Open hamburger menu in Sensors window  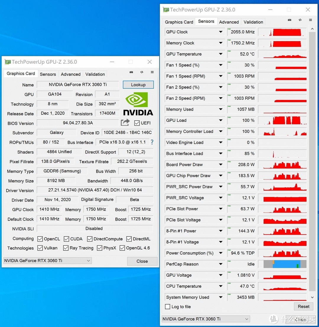pyautogui.click(x=310, y=20)
